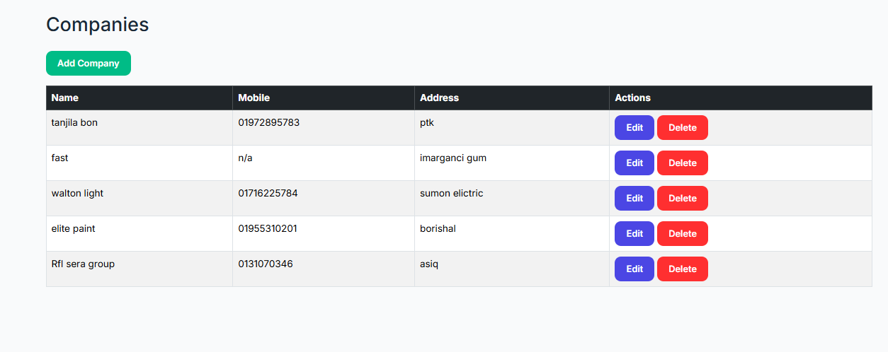Image resolution: width=888 pixels, height=352 pixels.
Task: Click the Actions column header
Action: tap(632, 98)
